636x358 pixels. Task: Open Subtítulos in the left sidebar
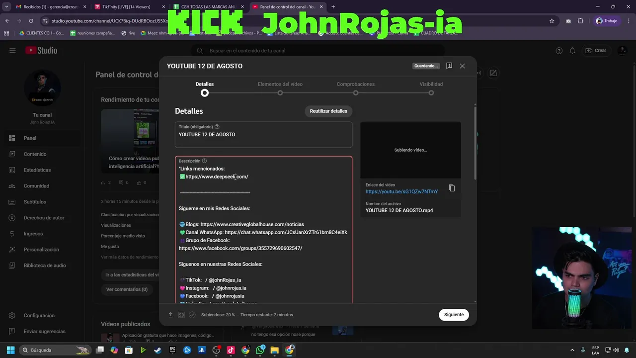point(42,202)
